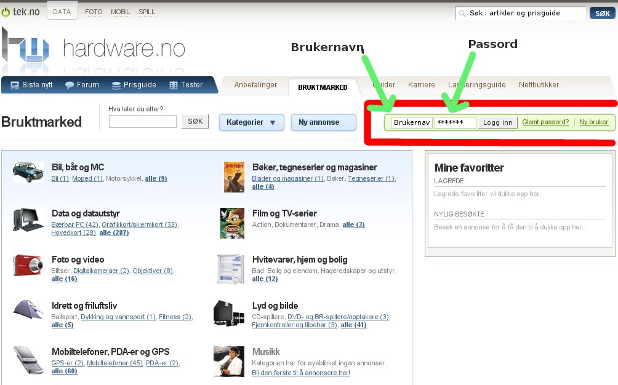618x385 pixels.
Task: Click the Forum speech bubble icon
Action: tap(70, 85)
